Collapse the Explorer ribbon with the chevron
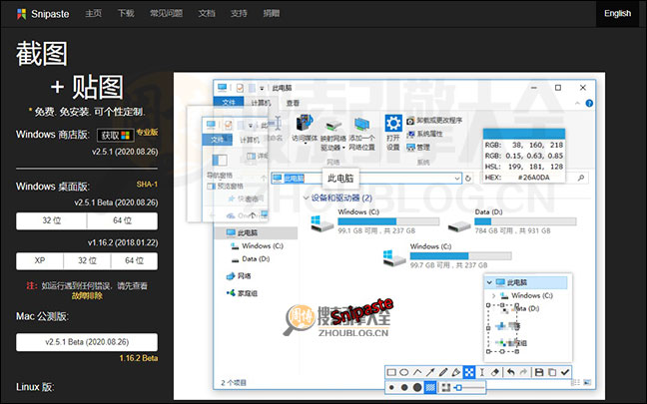Image resolution: width=647 pixels, height=404 pixels. (x=577, y=103)
